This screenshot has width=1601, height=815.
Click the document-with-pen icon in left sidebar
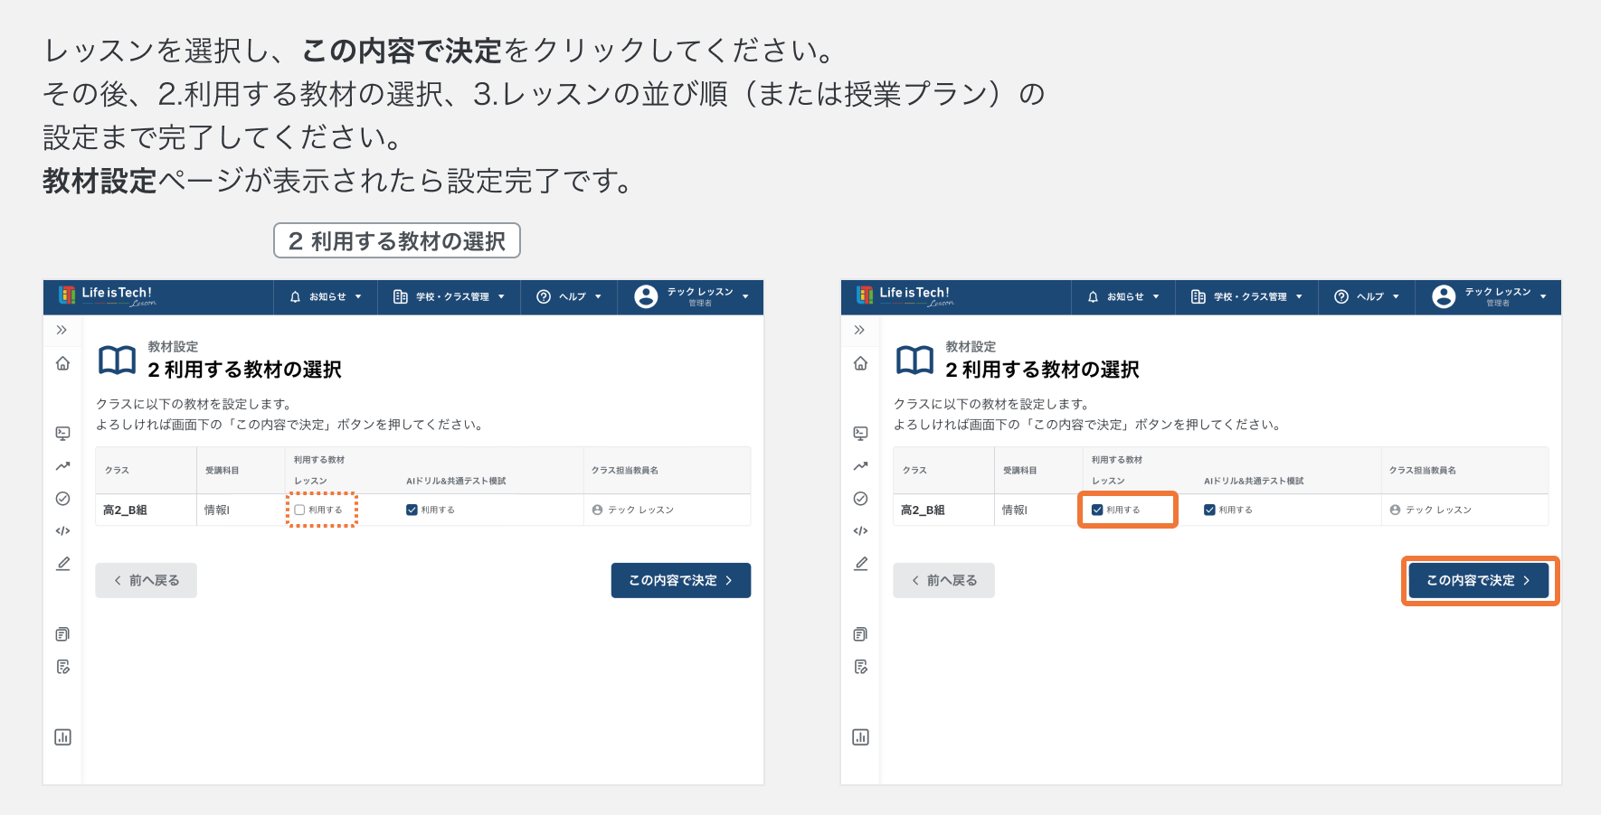[x=62, y=667]
